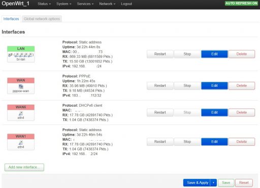Click the red WAN interface badge

coord(21,80)
